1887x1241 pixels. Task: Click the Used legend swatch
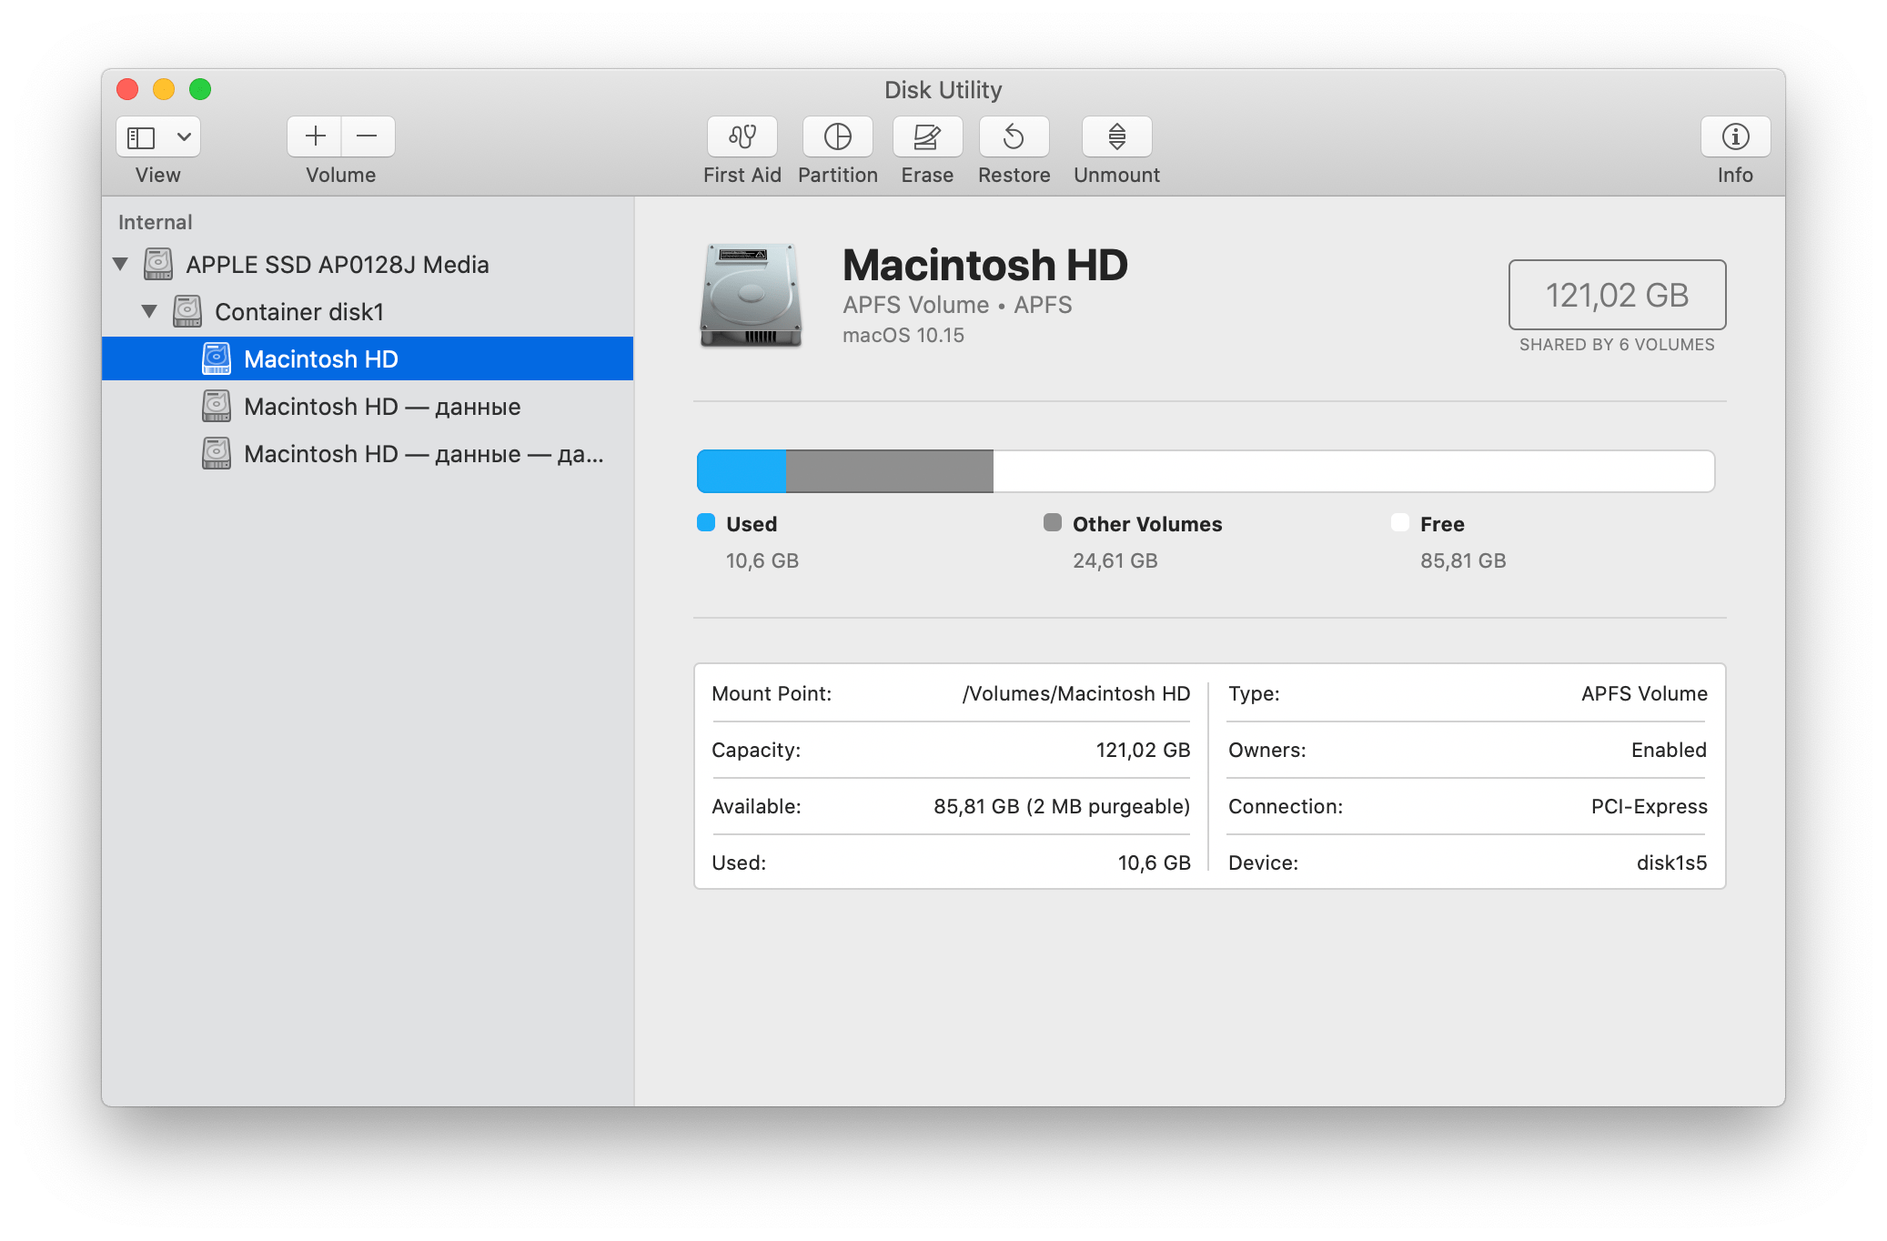pos(705,522)
